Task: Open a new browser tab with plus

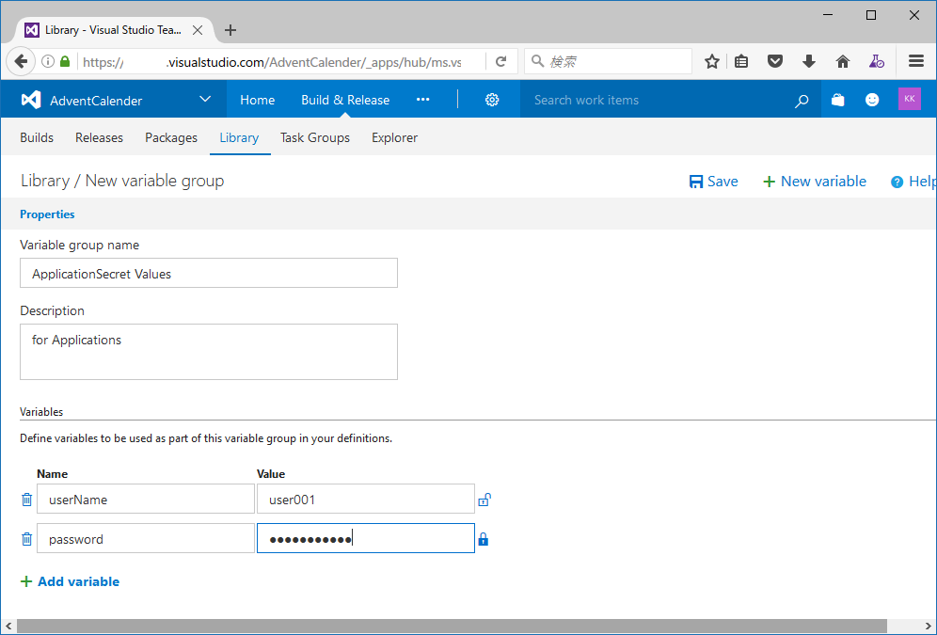Action: point(230,30)
